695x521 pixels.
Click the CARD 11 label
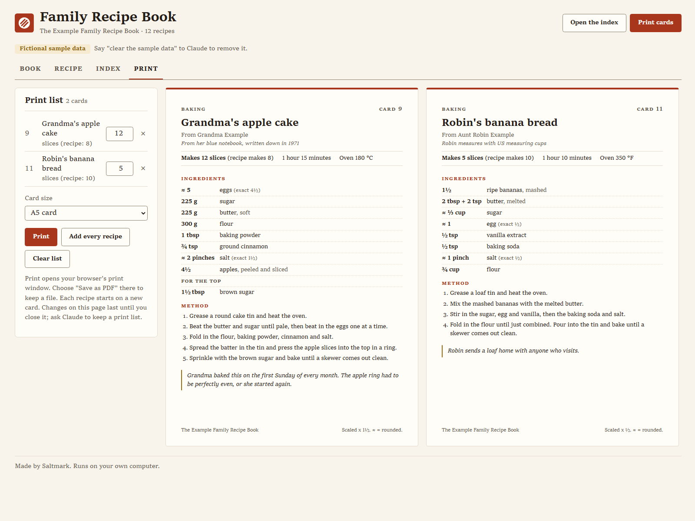650,109
